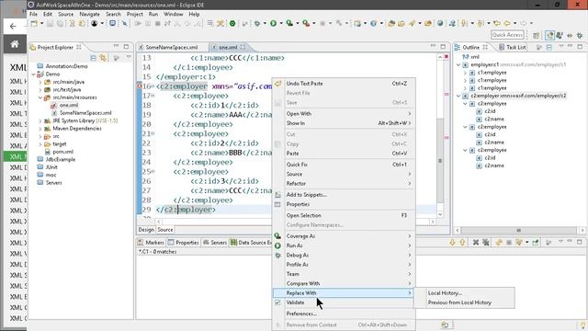The width and height of the screenshot is (588, 331).
Task: Click the Debug bug icon in toolbar
Action: click(257, 23)
